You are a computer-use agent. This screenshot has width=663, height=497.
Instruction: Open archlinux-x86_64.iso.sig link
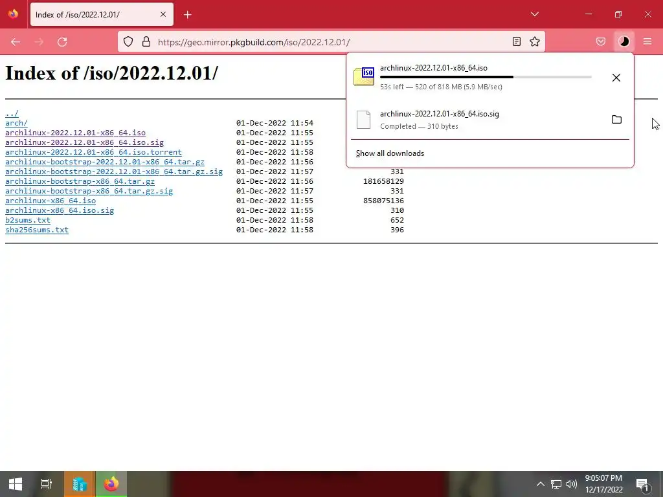pyautogui.click(x=60, y=210)
